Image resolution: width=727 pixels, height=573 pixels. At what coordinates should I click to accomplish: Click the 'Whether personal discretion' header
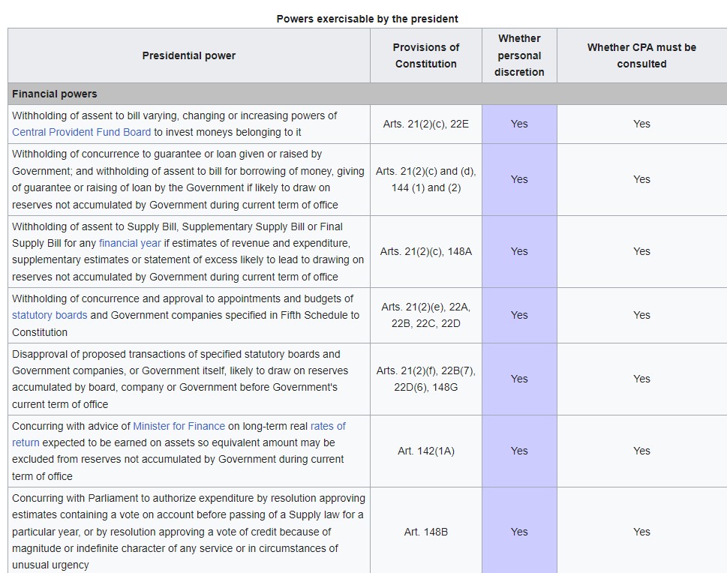click(x=519, y=55)
